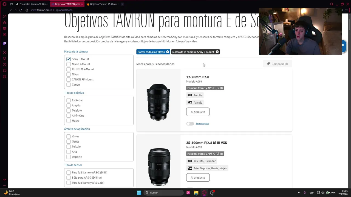This screenshot has height=197, width=351.
Task: Click the Windows taskbar Buscar search box
Action: pos(164,193)
